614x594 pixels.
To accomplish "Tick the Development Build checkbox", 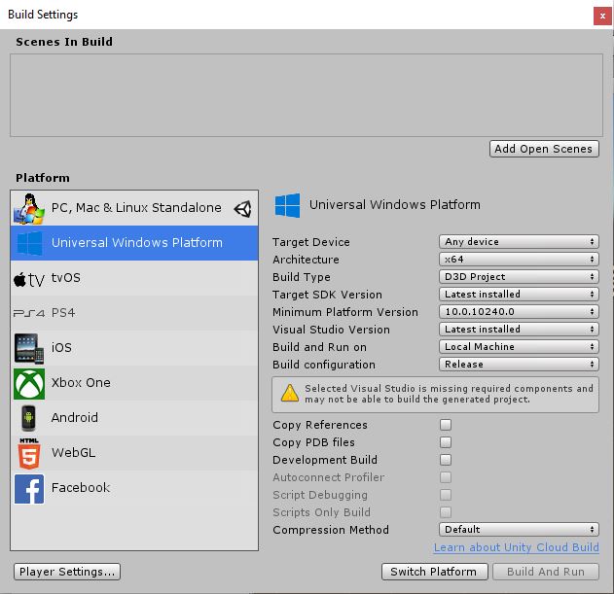I will pos(446,460).
